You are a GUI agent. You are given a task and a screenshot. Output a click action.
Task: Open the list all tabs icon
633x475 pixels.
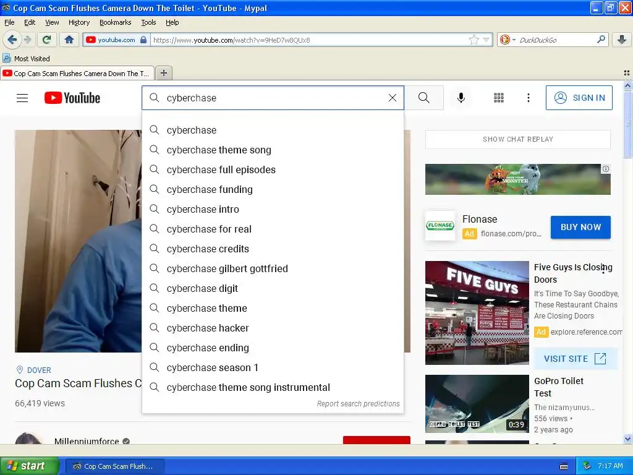click(627, 73)
